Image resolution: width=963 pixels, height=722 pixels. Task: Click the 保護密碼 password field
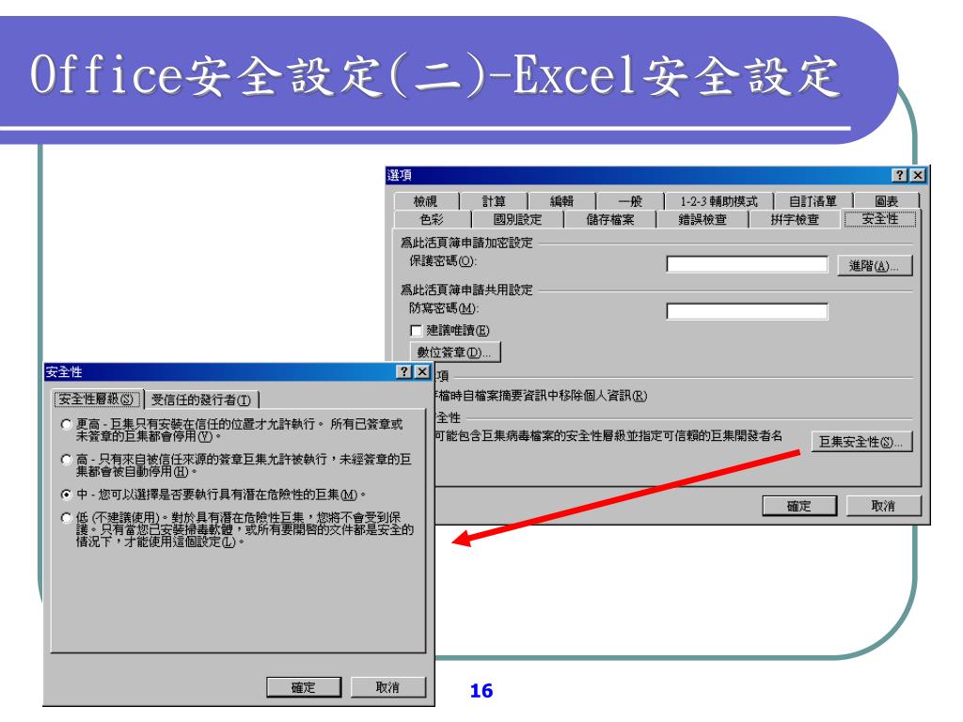click(x=747, y=264)
